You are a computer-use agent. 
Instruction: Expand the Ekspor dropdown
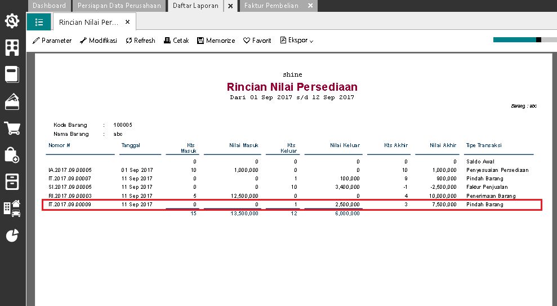[297, 41]
